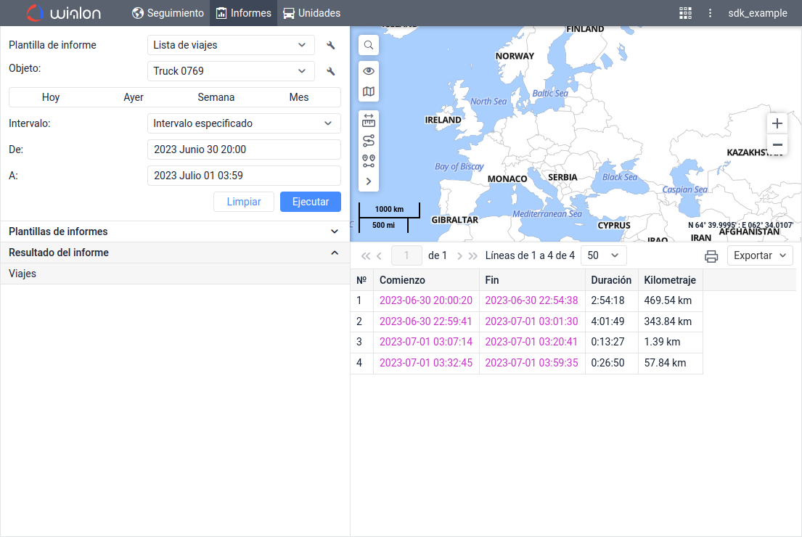Zoom in on the map
The width and height of the screenshot is (802, 537).
[777, 123]
